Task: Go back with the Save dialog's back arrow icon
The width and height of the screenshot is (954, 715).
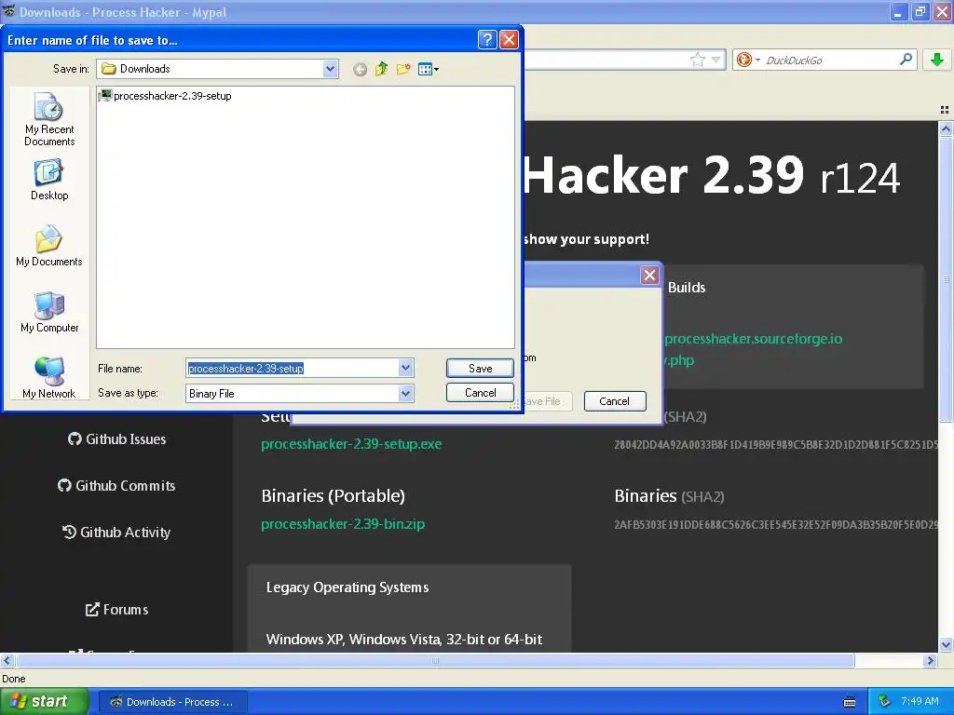Action: point(360,69)
